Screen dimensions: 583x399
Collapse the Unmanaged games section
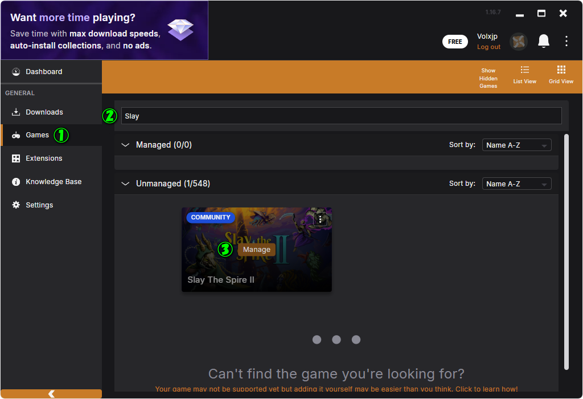126,184
